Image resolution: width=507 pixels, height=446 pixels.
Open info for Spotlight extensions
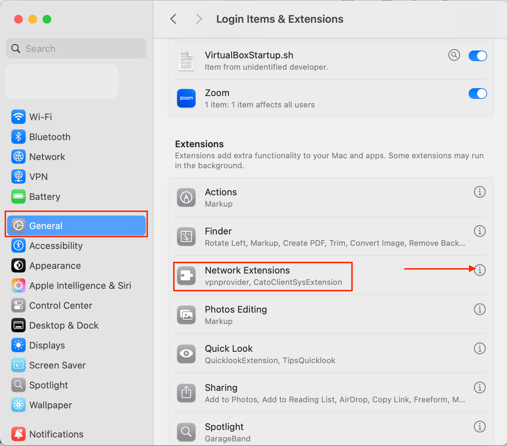coord(480,426)
